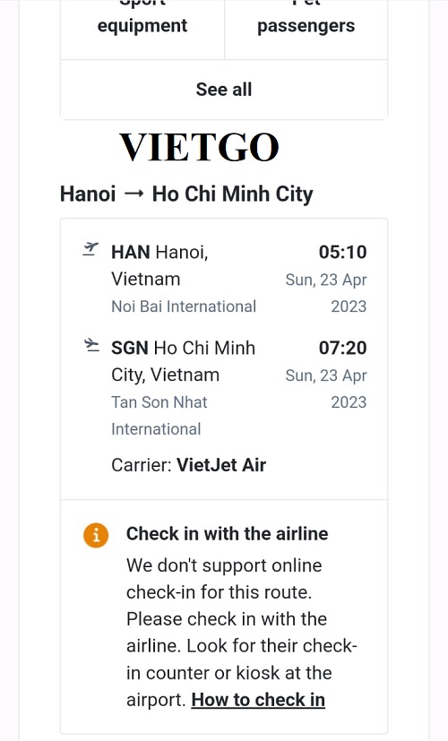448x741 pixels.
Task: Click the Hanoi → Ho Chi Minh City heading
Action: click(x=186, y=194)
